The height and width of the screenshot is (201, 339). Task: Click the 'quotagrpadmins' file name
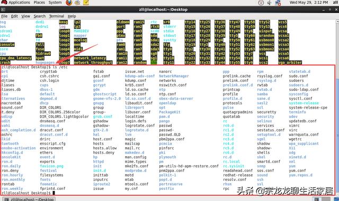tap(238, 112)
